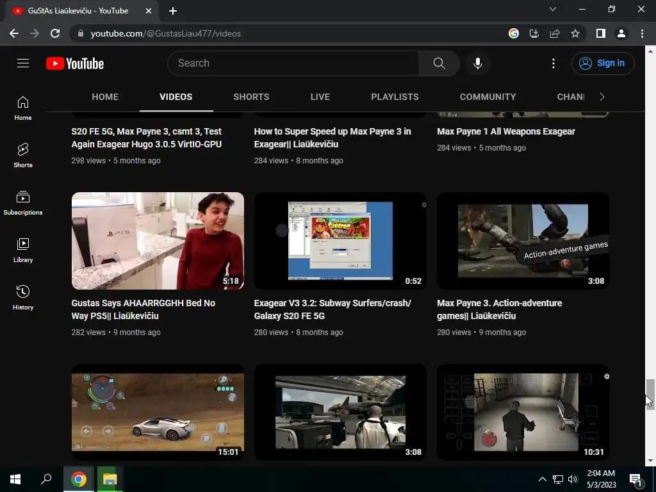Play the 15:01 car racing thumbnail
Viewport: 656px width, 492px height.
(x=158, y=412)
